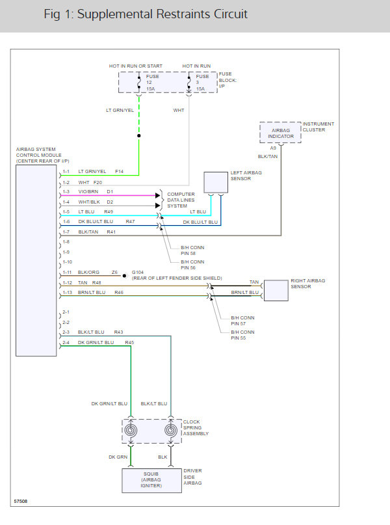The width and height of the screenshot is (390, 525).
Task: Click the Fuse 12 15A label
Action: pos(152,83)
